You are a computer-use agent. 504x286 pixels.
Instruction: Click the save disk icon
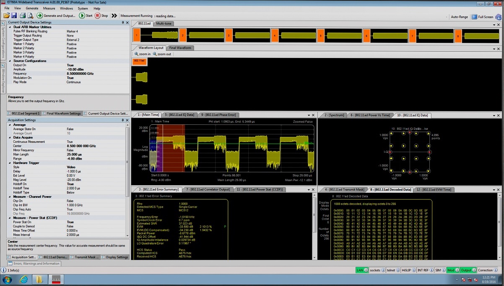pyautogui.click(x=14, y=16)
